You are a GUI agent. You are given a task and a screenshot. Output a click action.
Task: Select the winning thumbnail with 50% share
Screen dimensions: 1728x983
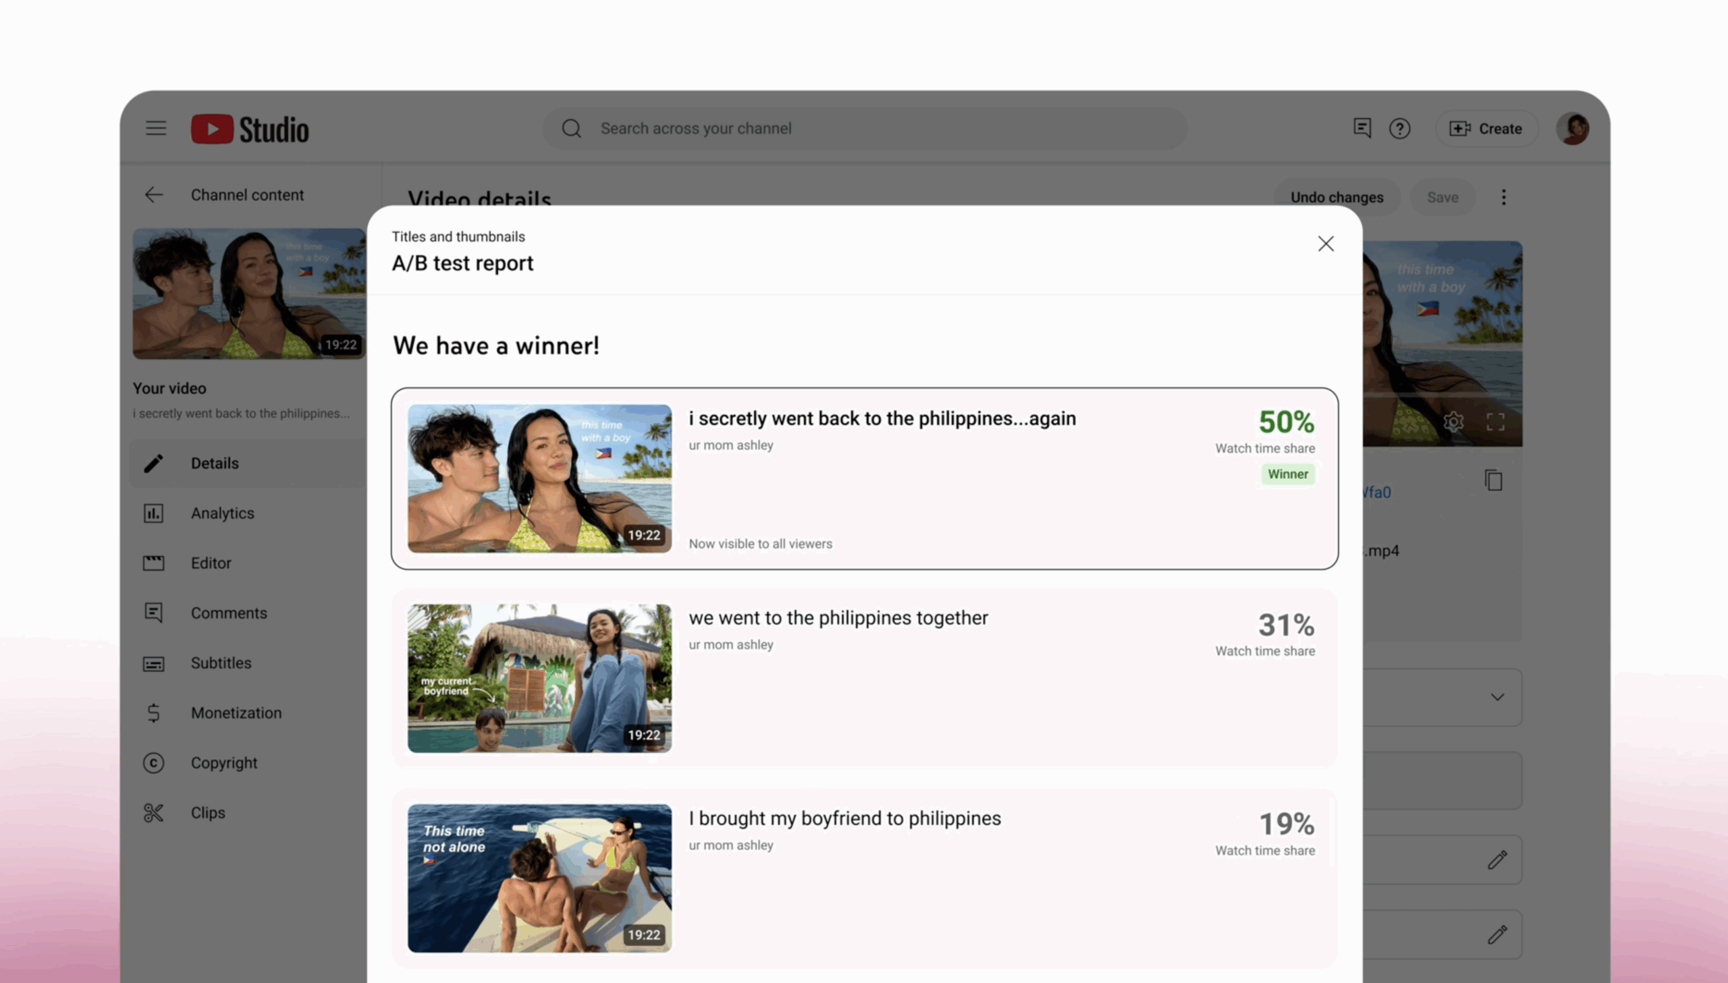(x=539, y=478)
